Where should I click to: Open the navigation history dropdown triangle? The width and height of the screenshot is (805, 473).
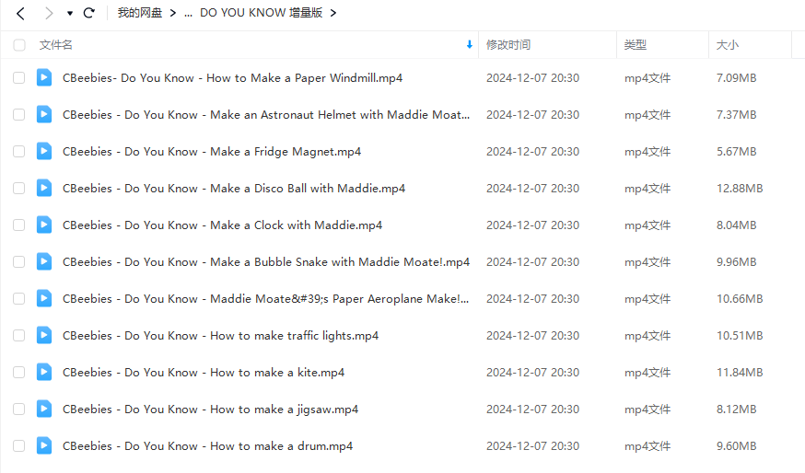click(70, 13)
